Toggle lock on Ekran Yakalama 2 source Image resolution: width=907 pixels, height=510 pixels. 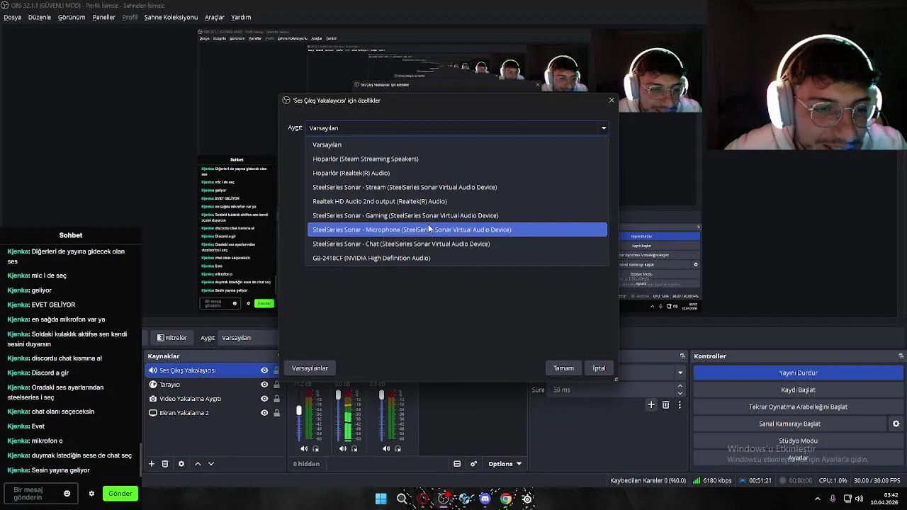tap(276, 413)
